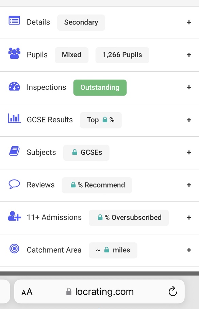Expand the GCSE Results section plus
Viewport: 199px width, 309px height.
(x=189, y=120)
